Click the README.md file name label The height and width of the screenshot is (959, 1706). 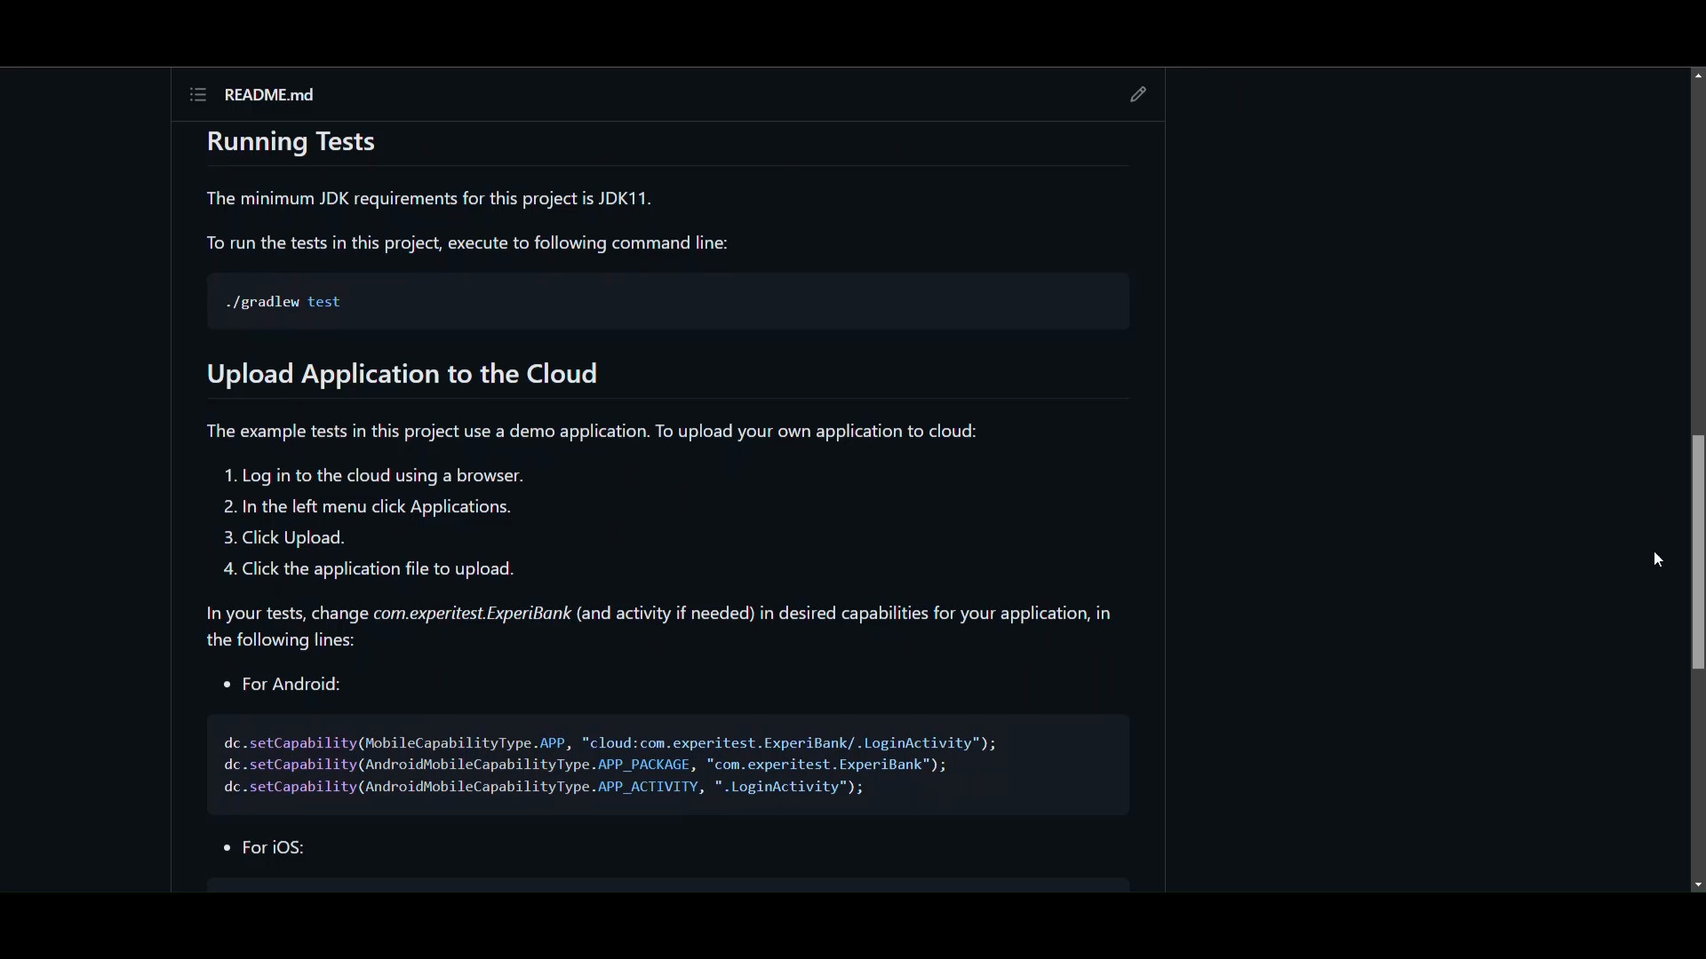[269, 95]
